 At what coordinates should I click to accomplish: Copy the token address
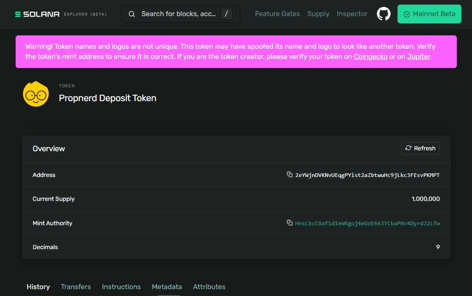point(290,175)
